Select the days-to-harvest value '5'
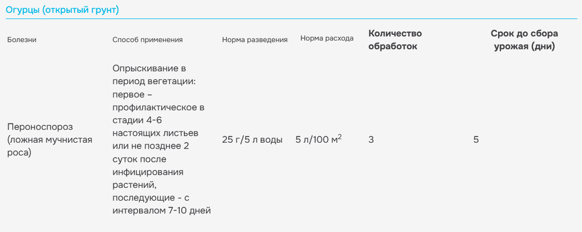582x232 pixels. pos(476,140)
